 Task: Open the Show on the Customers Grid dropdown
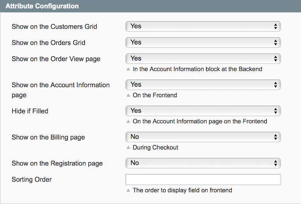[203, 26]
